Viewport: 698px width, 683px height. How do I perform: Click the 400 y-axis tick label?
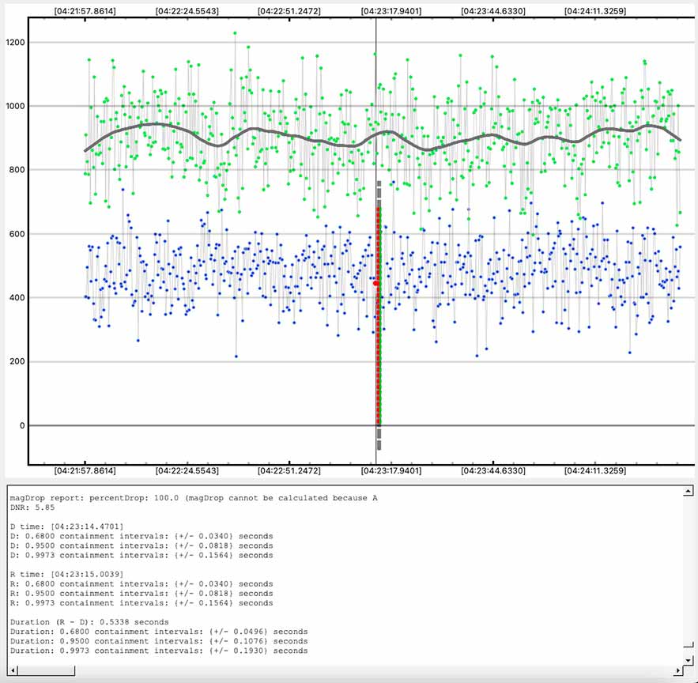tap(17, 297)
